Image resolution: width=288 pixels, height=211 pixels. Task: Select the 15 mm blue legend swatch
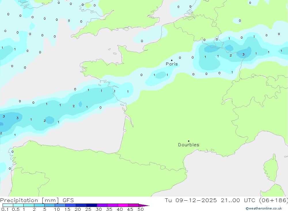(x=71, y=205)
